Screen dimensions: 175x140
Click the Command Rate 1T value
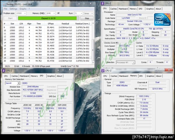click(x=144, y=119)
